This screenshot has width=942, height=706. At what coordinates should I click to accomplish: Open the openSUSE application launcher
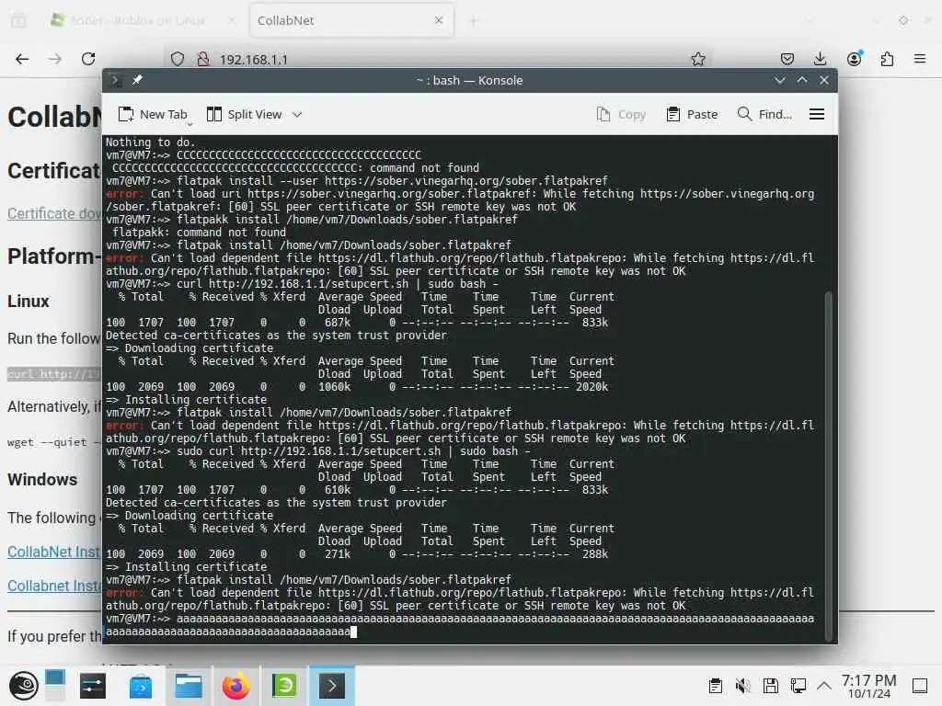pyautogui.click(x=23, y=686)
